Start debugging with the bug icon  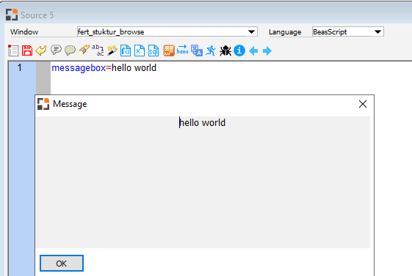(x=225, y=51)
